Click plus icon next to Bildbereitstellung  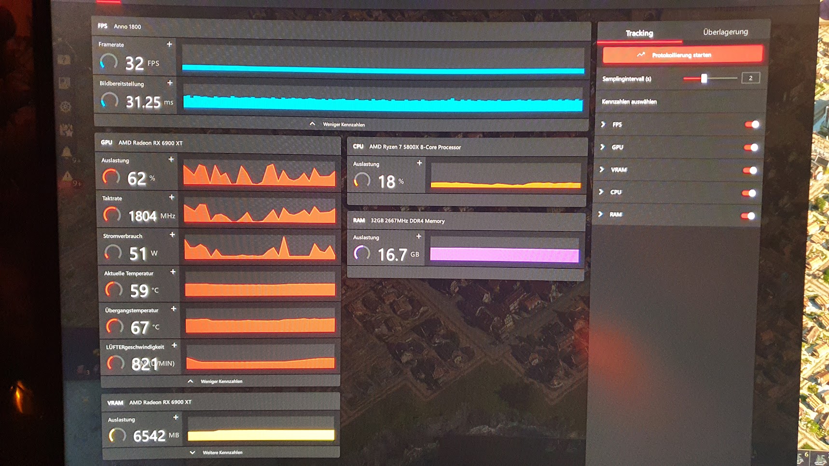[x=170, y=83]
